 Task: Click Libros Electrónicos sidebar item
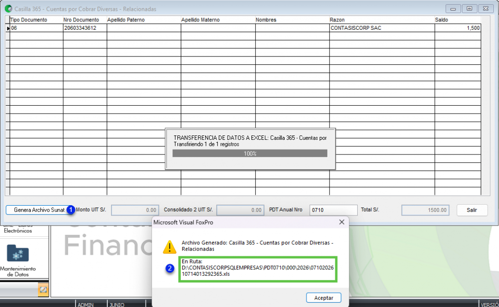[x=18, y=229]
